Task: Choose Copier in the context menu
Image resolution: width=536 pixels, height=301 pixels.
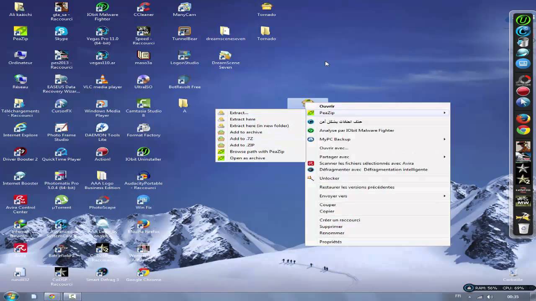Action: pyautogui.click(x=378, y=212)
